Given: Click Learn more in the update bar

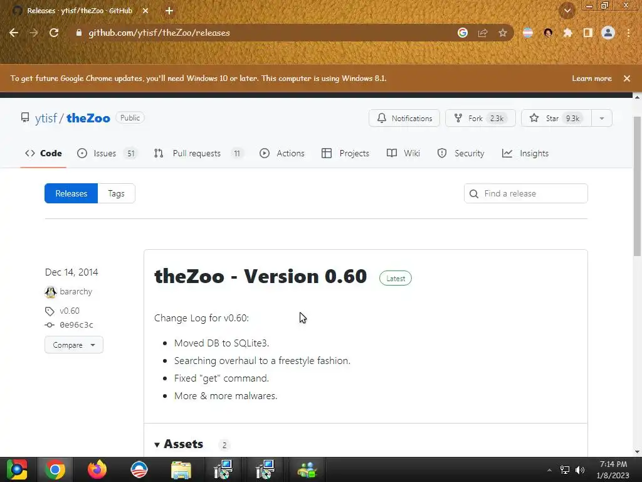Looking at the screenshot, I should 592,78.
